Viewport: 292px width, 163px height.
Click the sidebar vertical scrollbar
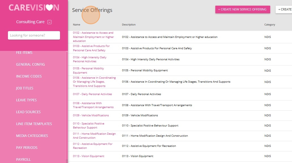[67, 106]
